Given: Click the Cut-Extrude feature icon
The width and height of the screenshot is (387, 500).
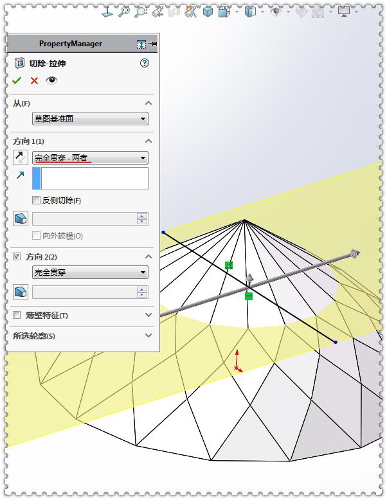Looking at the screenshot, I should [19, 63].
